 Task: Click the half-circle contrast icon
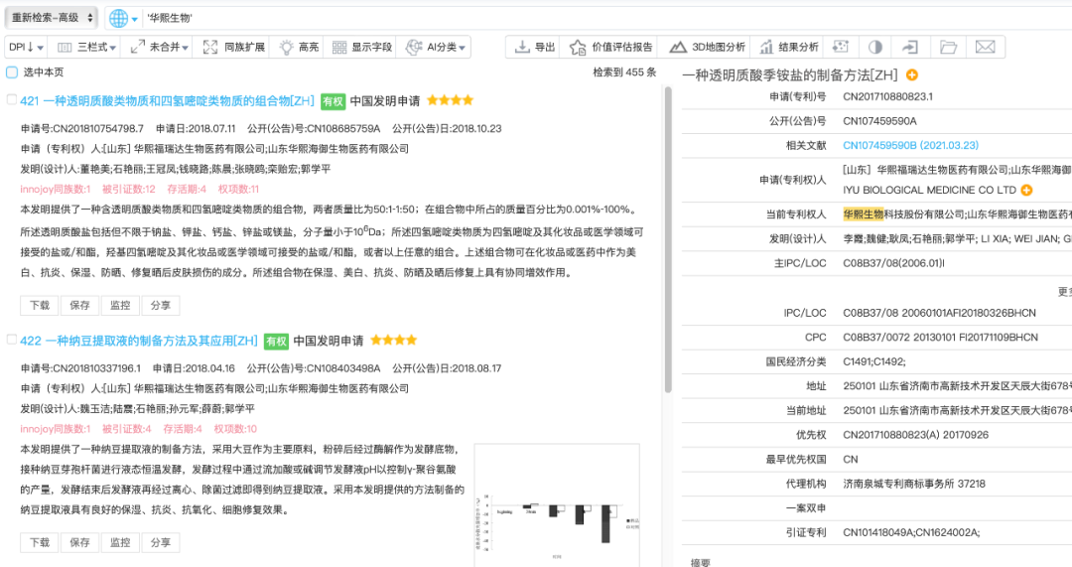click(875, 47)
